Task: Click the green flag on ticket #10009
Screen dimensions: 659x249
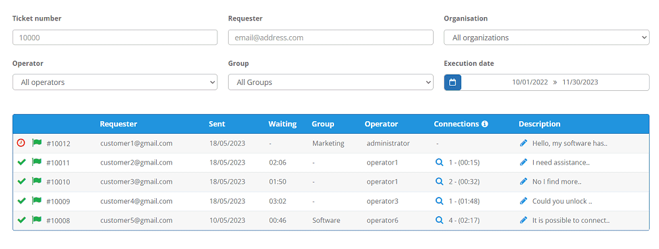Action: [x=37, y=201]
